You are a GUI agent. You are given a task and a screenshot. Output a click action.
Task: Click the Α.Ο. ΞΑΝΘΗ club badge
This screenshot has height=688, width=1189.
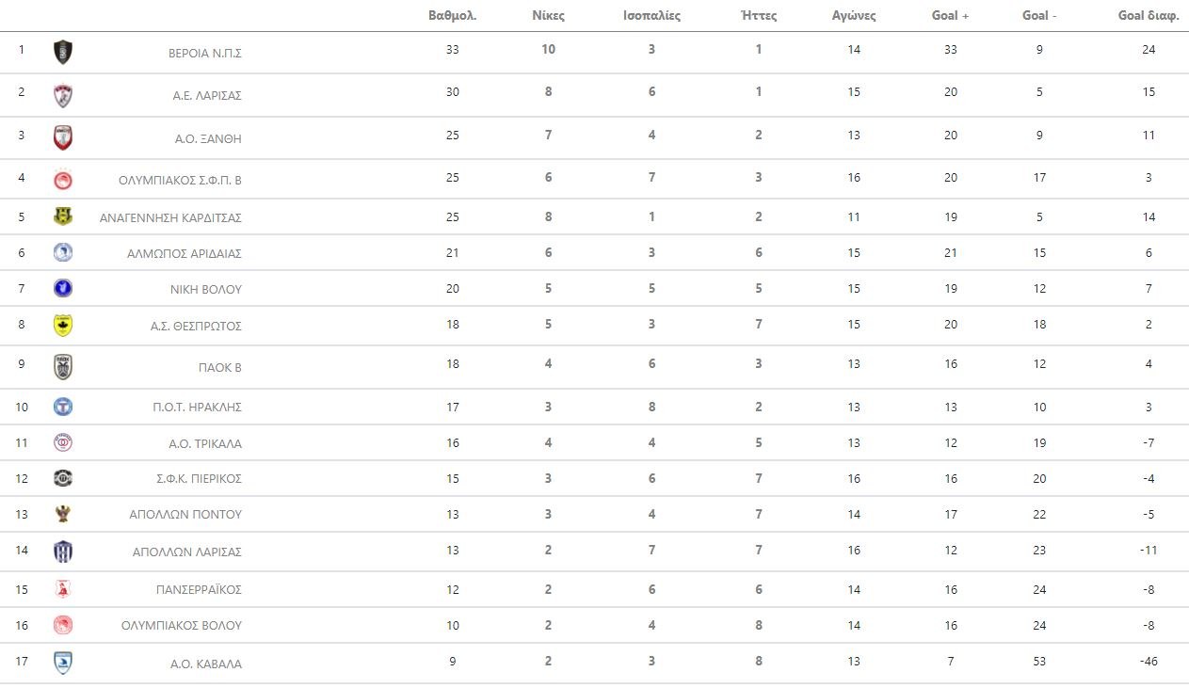point(63,137)
